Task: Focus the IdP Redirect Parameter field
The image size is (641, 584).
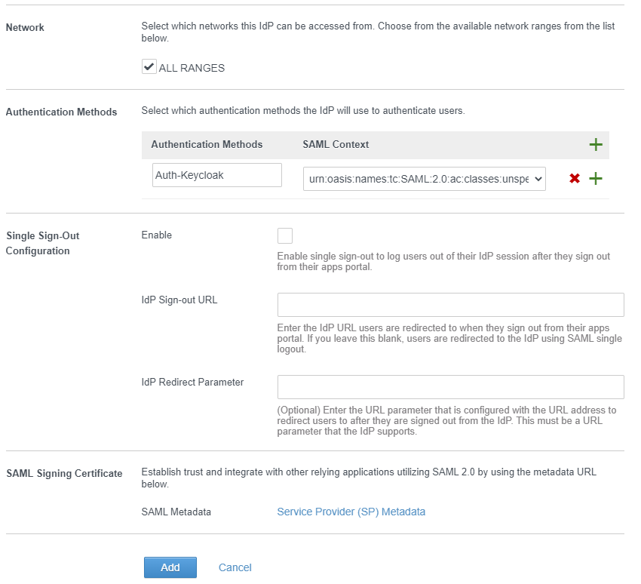Action: [450, 387]
